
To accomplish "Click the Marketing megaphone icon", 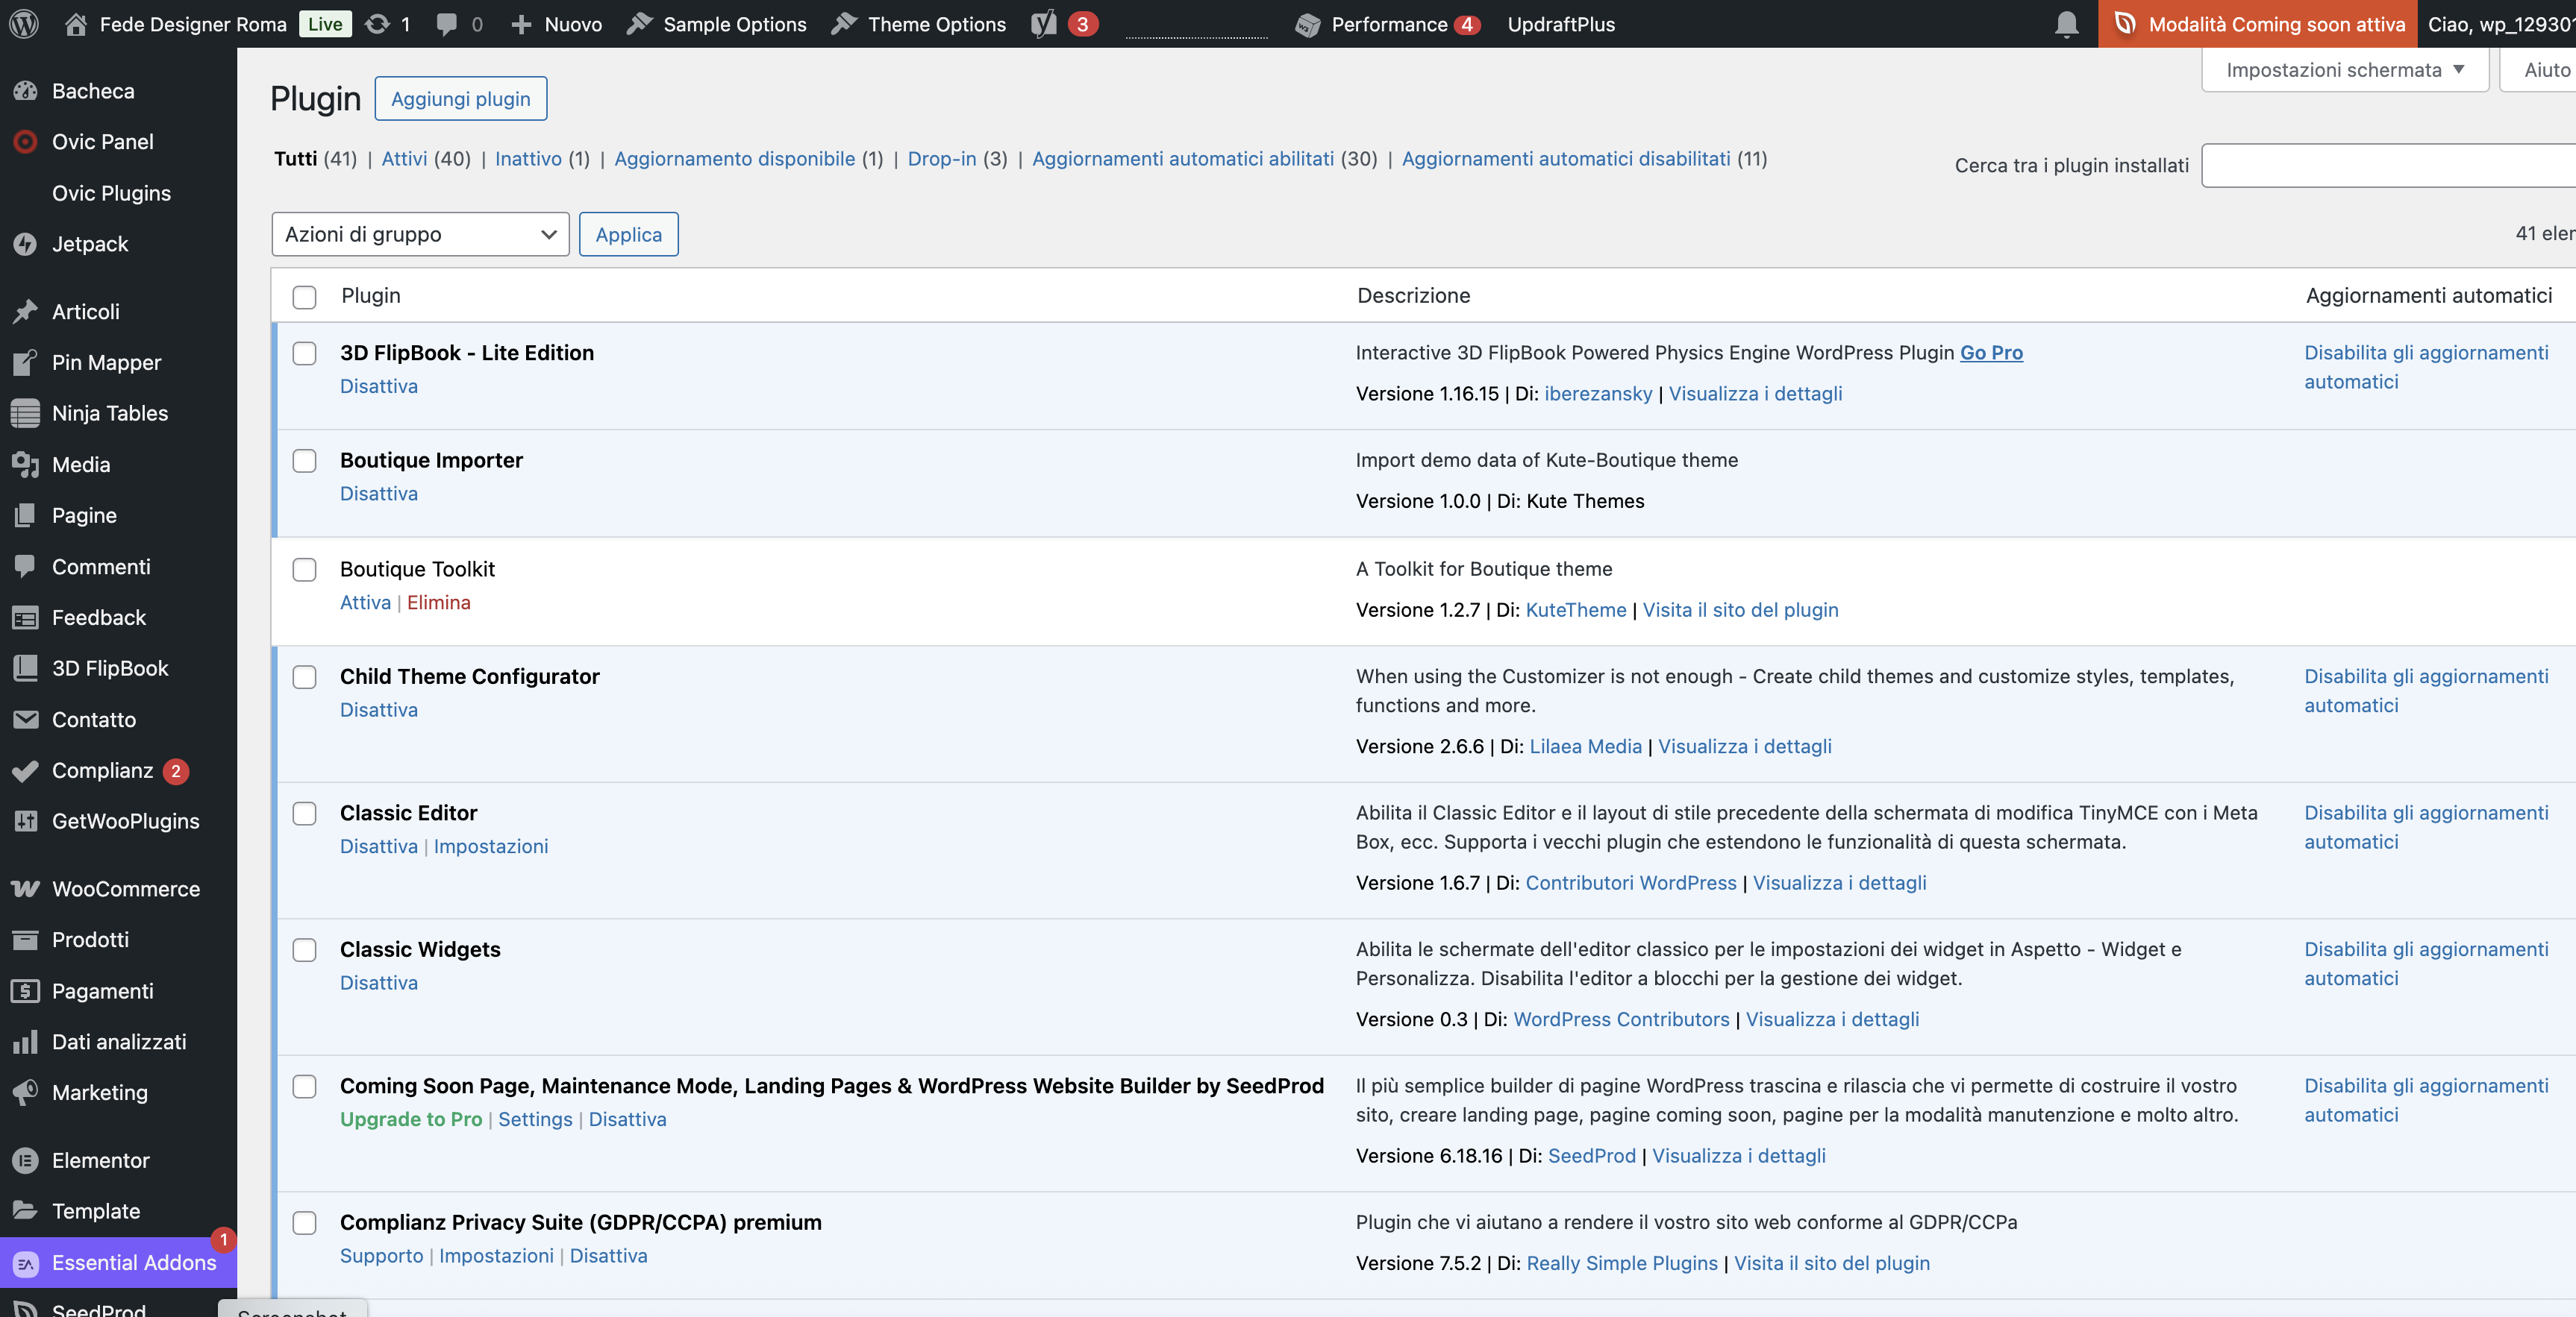I will pos(25,1093).
